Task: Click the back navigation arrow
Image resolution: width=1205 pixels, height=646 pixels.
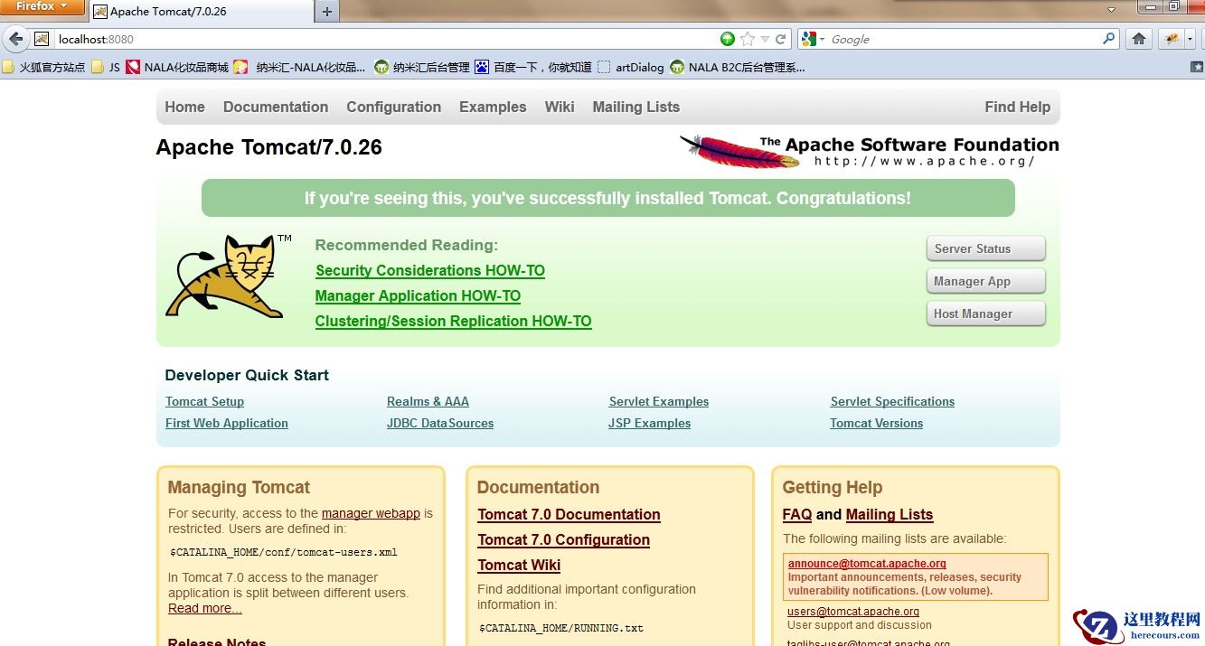Action: pyautogui.click(x=15, y=39)
